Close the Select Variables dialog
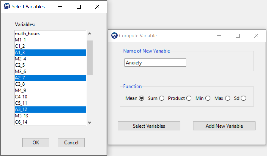The width and height of the screenshot is (267, 156). coord(97,7)
